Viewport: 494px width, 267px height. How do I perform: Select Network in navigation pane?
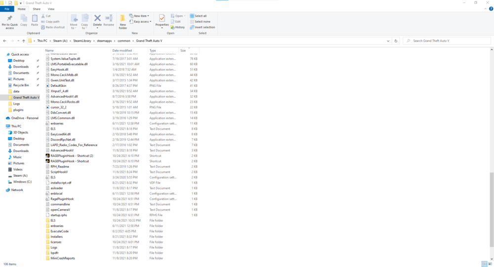[x=17, y=190]
